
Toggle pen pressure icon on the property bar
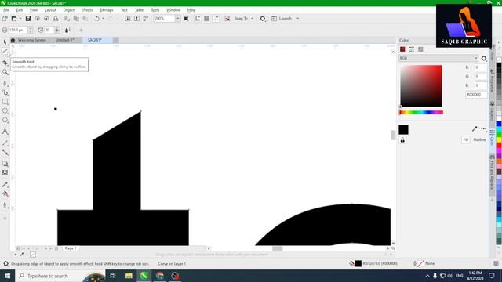[67, 30]
